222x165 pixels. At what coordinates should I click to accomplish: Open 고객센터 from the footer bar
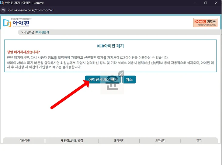160,141
